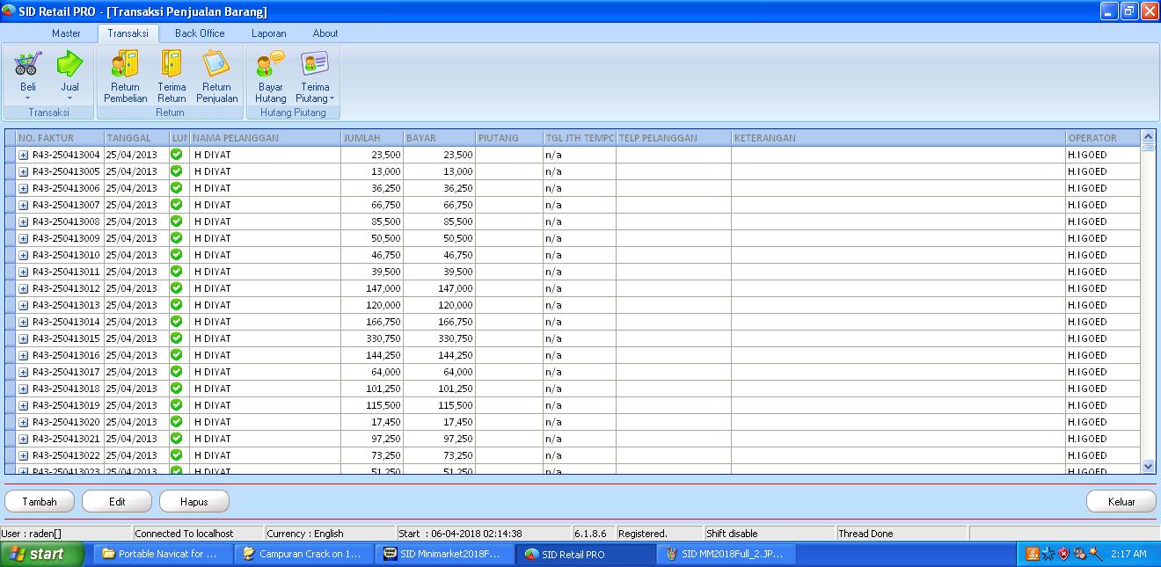Sort by NAMA PELANGGAN column header
The height and width of the screenshot is (567, 1161).
266,138
